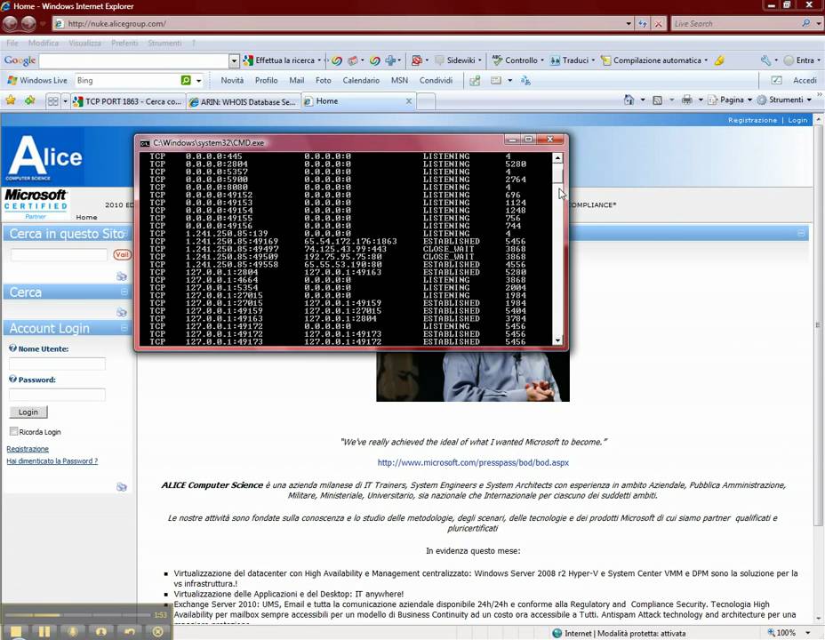
Task: Click the recorder pause button
Action: (x=44, y=632)
